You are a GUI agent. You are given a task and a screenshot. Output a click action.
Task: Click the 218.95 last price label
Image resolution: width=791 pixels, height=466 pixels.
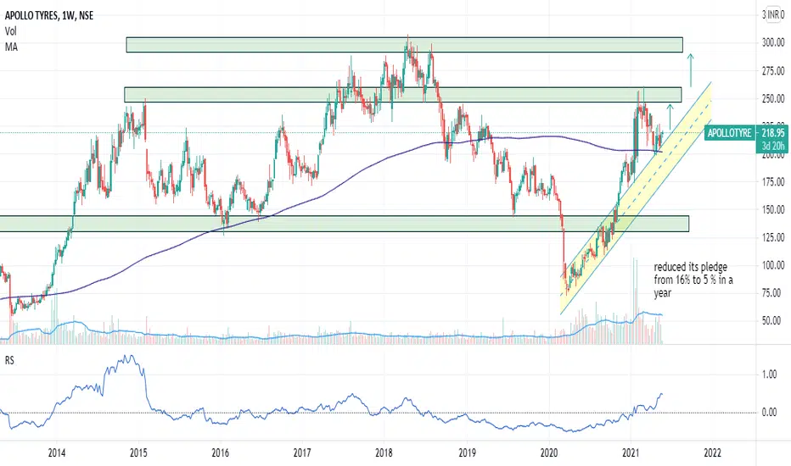click(x=773, y=133)
